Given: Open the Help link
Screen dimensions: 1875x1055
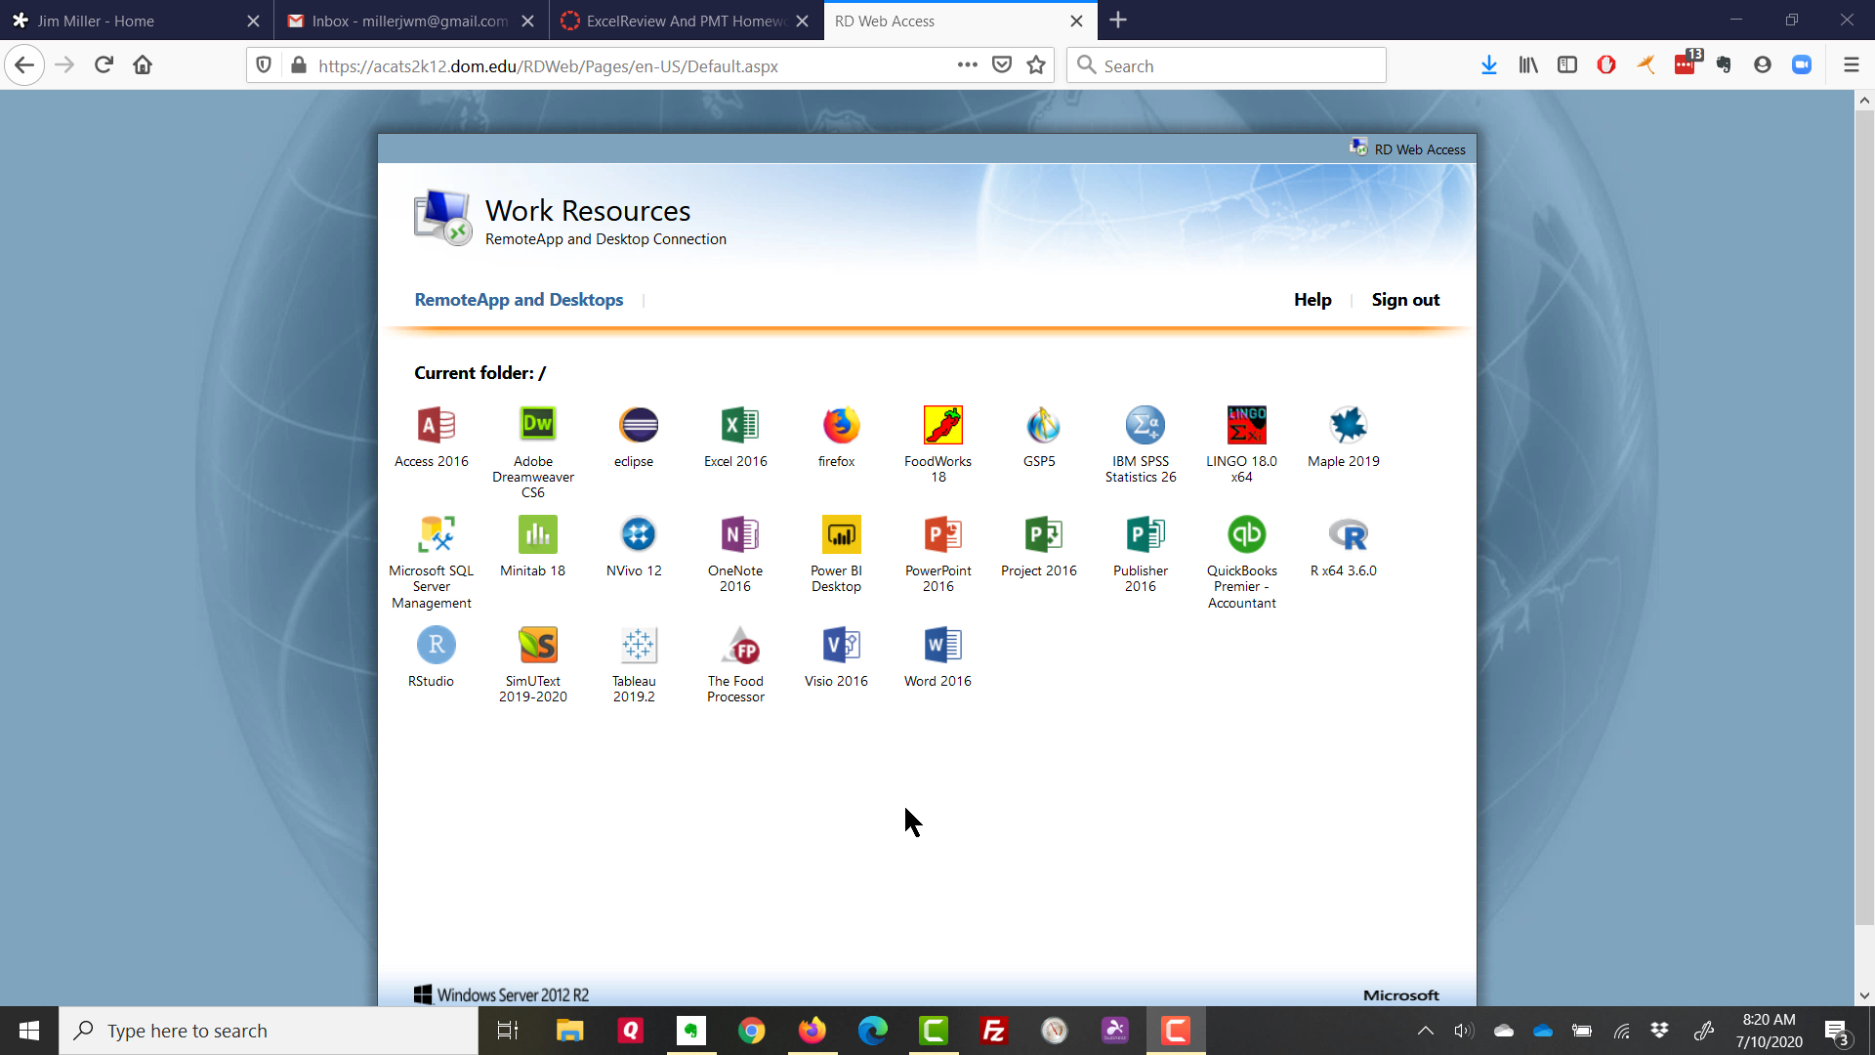Looking at the screenshot, I should tap(1312, 300).
